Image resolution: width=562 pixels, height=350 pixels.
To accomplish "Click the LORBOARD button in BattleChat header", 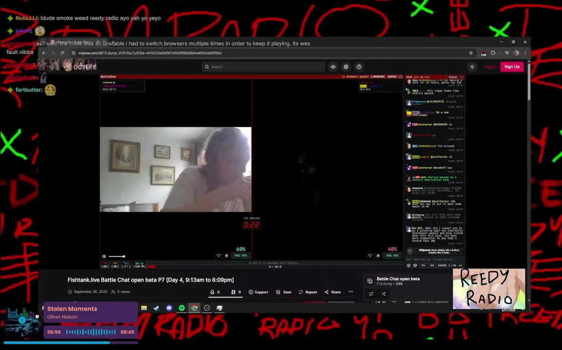I will click(377, 77).
